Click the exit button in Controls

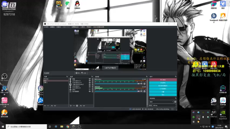[163, 95]
